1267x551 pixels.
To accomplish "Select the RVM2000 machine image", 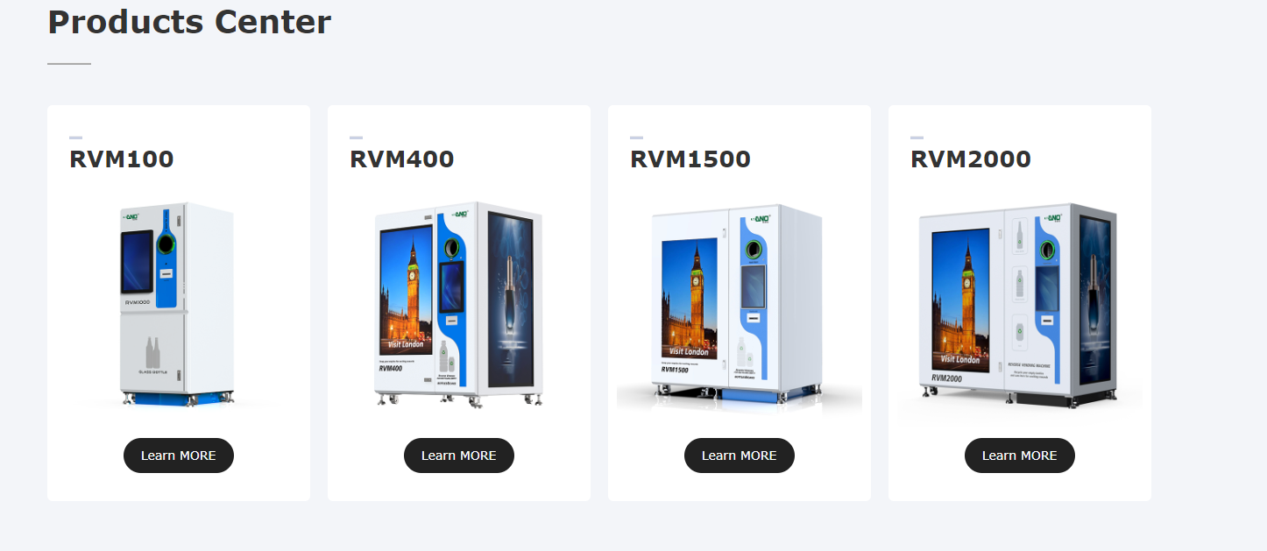I will pyautogui.click(x=1020, y=307).
